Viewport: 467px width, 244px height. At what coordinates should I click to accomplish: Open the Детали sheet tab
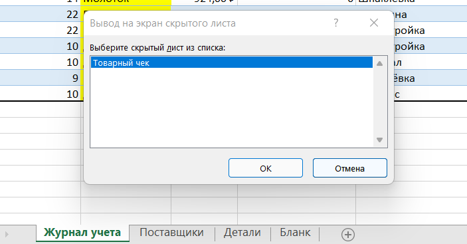[x=242, y=233]
